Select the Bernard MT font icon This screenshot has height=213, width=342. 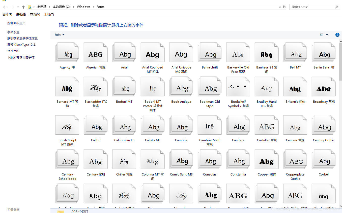click(67, 87)
